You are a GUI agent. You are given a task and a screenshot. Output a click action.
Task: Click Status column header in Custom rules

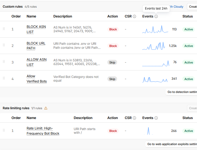[x=188, y=16]
